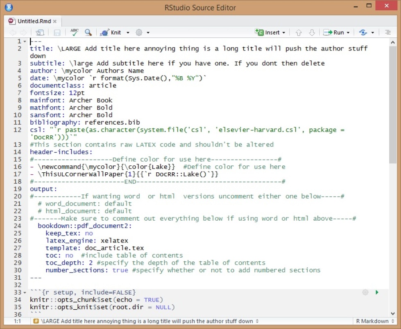
Task: Click line number 24 in gutter
Action: pos(17,226)
